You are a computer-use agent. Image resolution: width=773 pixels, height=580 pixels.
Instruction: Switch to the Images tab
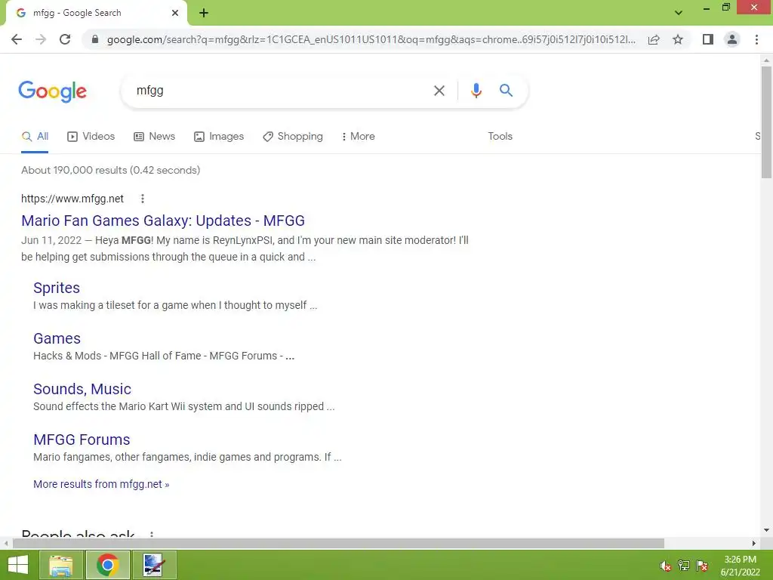click(219, 136)
